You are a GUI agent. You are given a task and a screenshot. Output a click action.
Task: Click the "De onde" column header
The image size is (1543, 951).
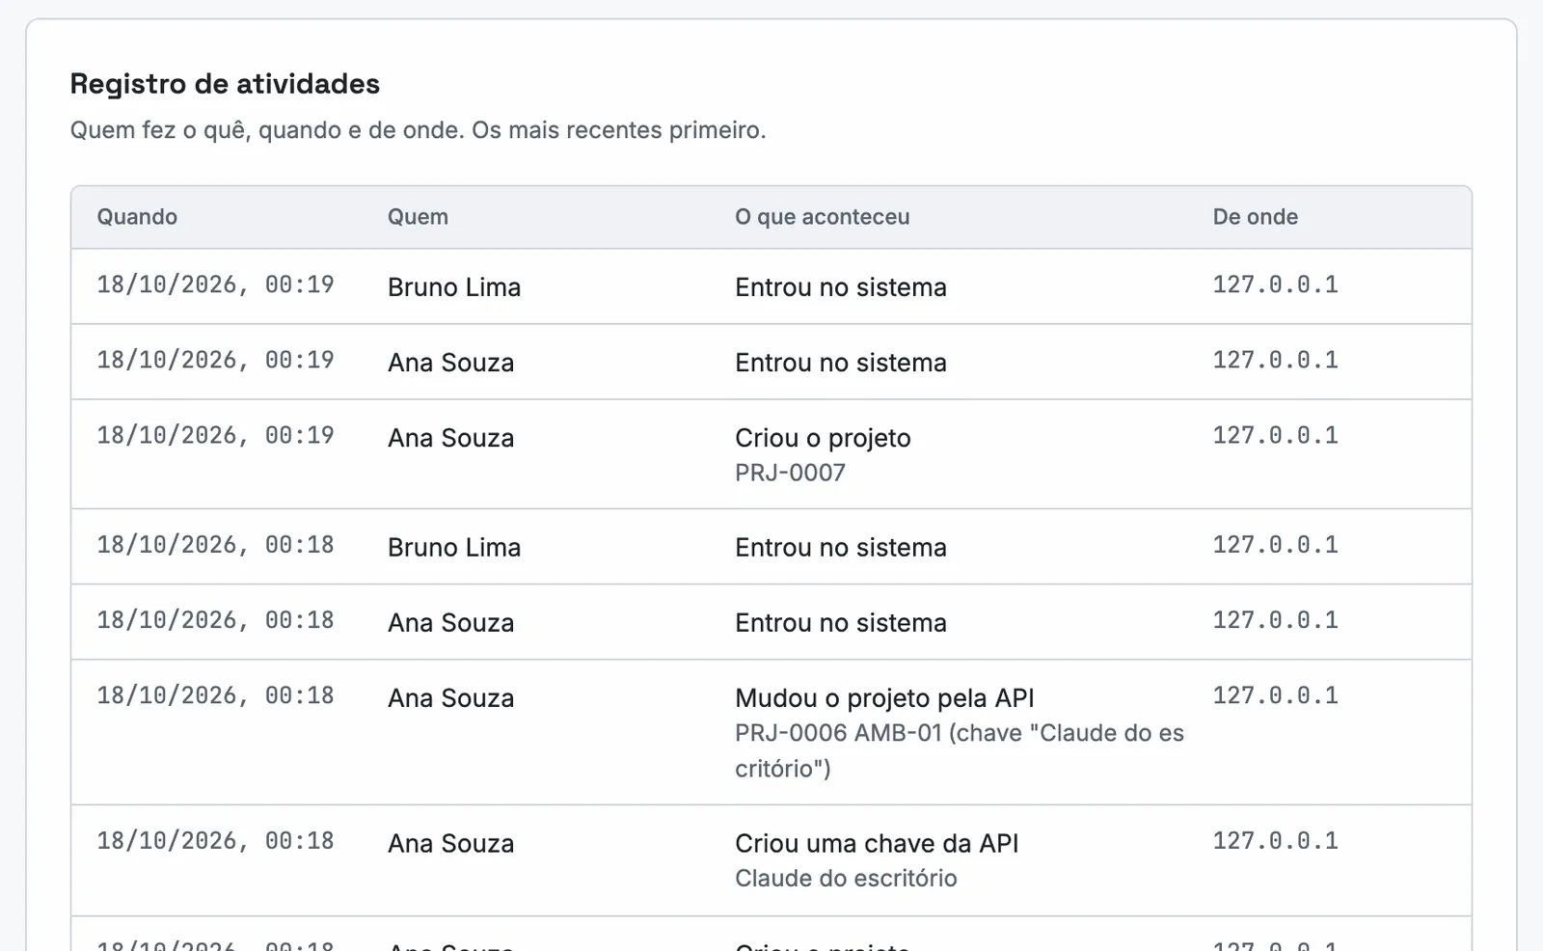pos(1256,217)
